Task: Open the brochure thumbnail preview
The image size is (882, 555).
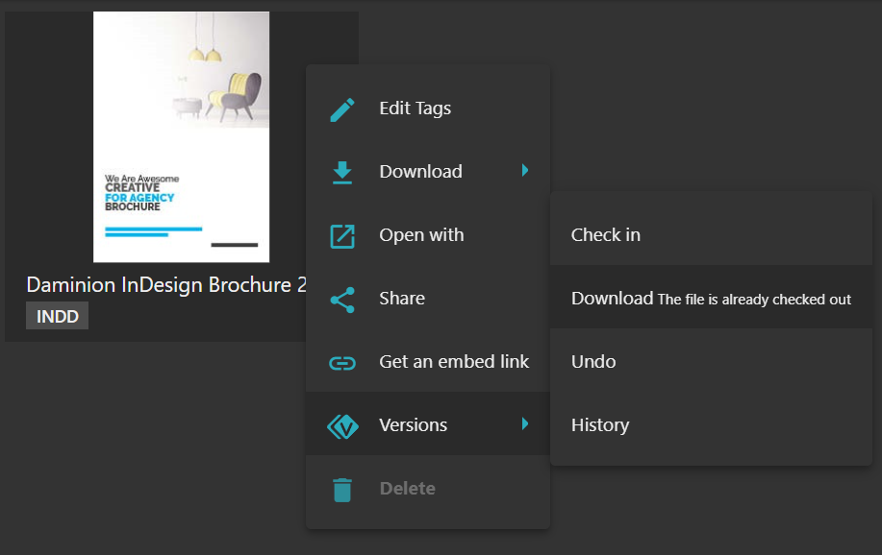Action: tap(181, 136)
